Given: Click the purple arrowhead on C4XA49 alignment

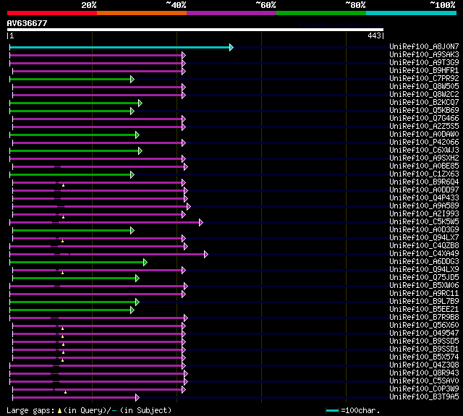Looking at the screenshot, I should [x=205, y=254].
